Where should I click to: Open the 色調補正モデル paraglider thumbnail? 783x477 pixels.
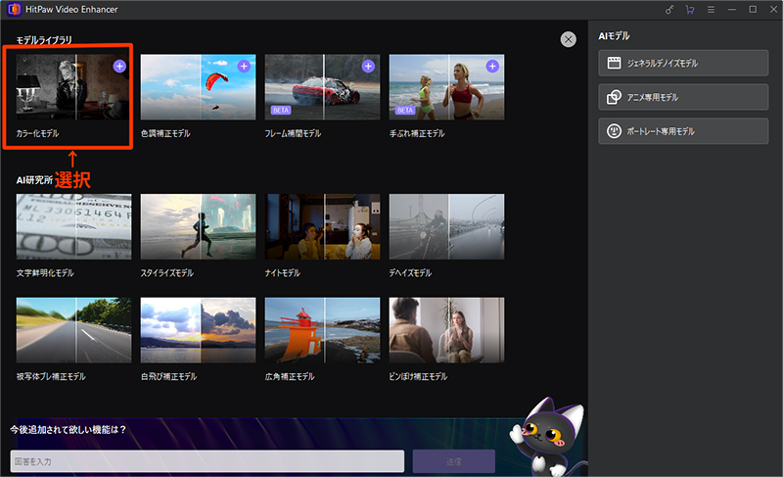coord(198,87)
